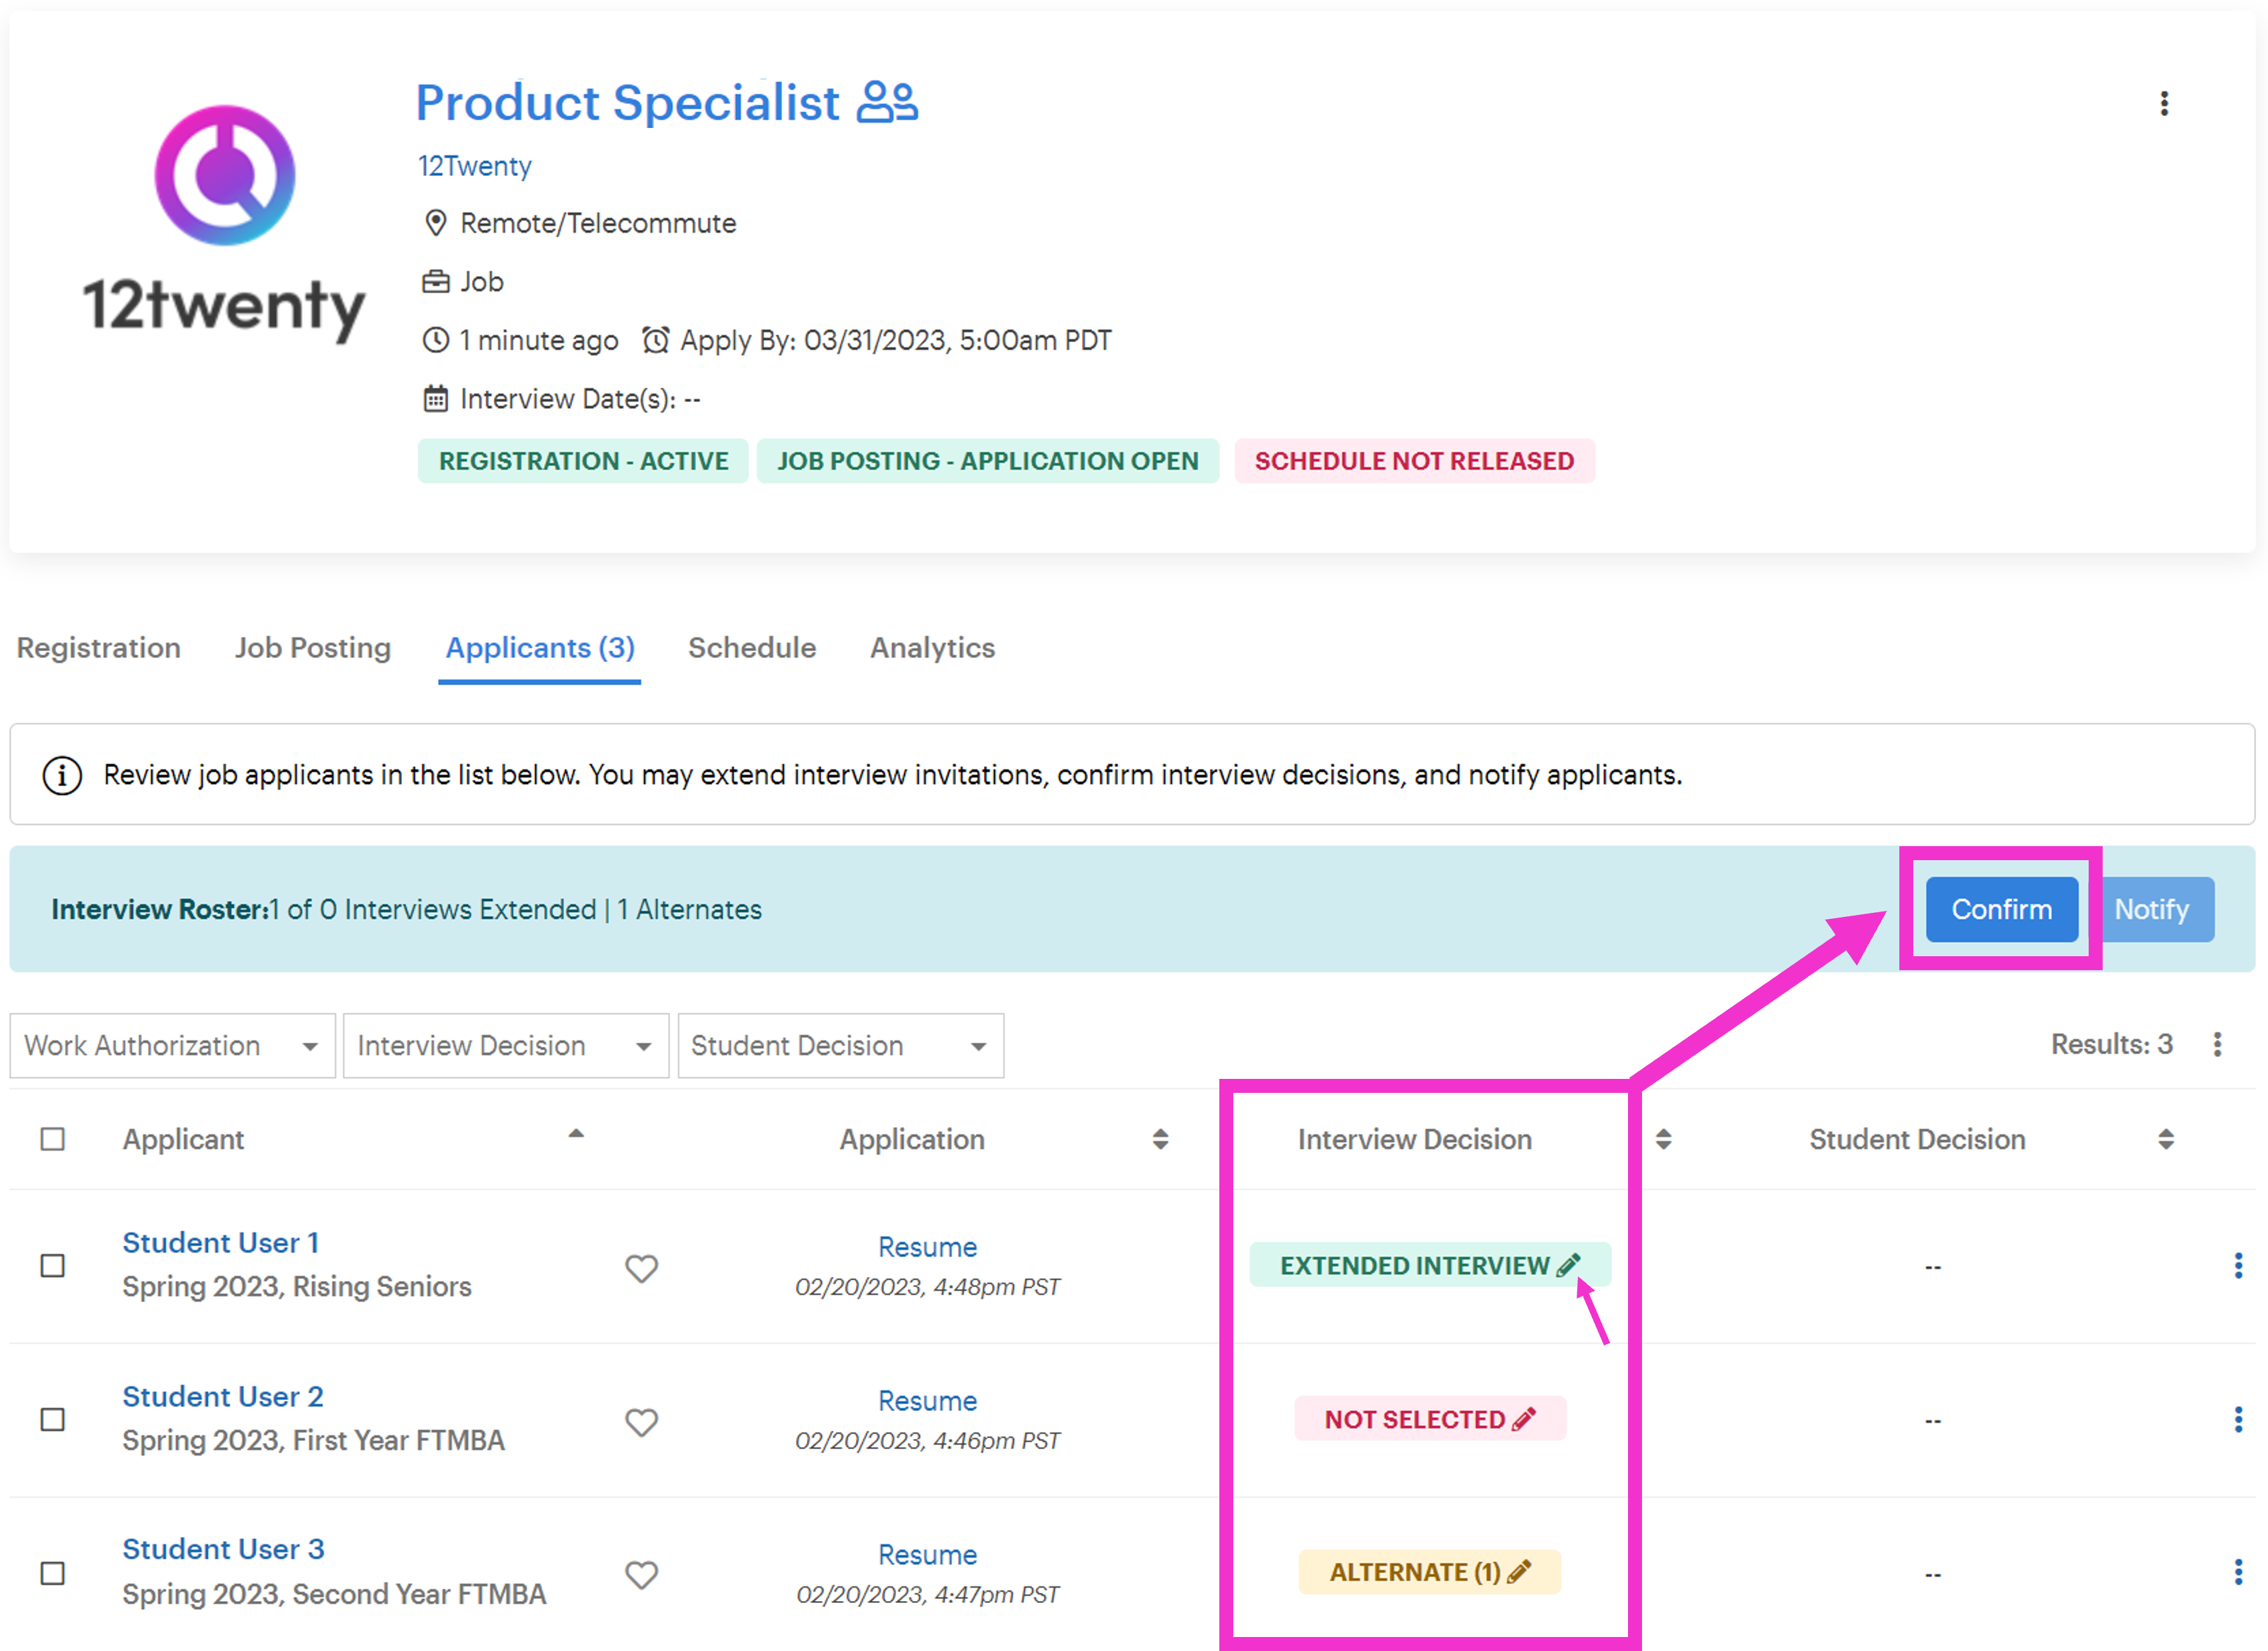Click 'Spring 2023, Rising Seniors' text
Image resolution: width=2268 pixels, height=1651 pixels.
(x=297, y=1287)
